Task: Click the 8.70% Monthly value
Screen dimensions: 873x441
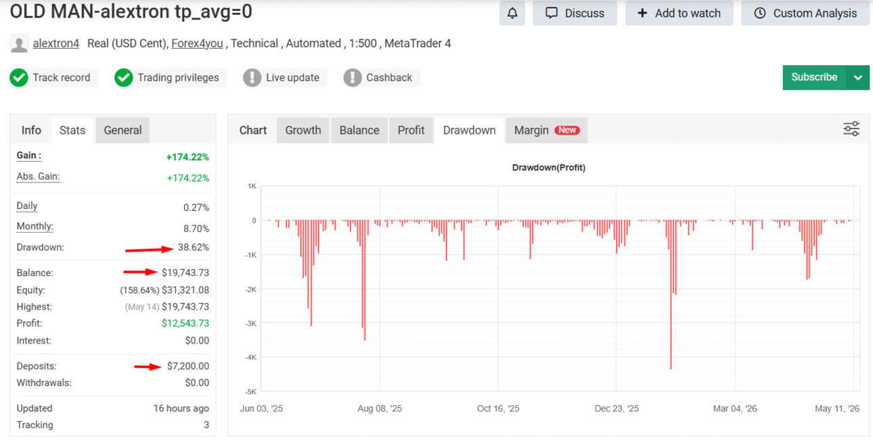Action: coord(196,229)
